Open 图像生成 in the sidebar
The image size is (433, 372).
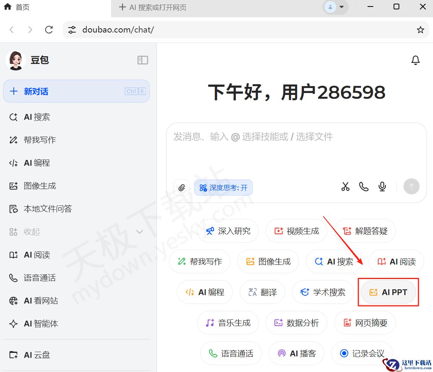click(77, 186)
